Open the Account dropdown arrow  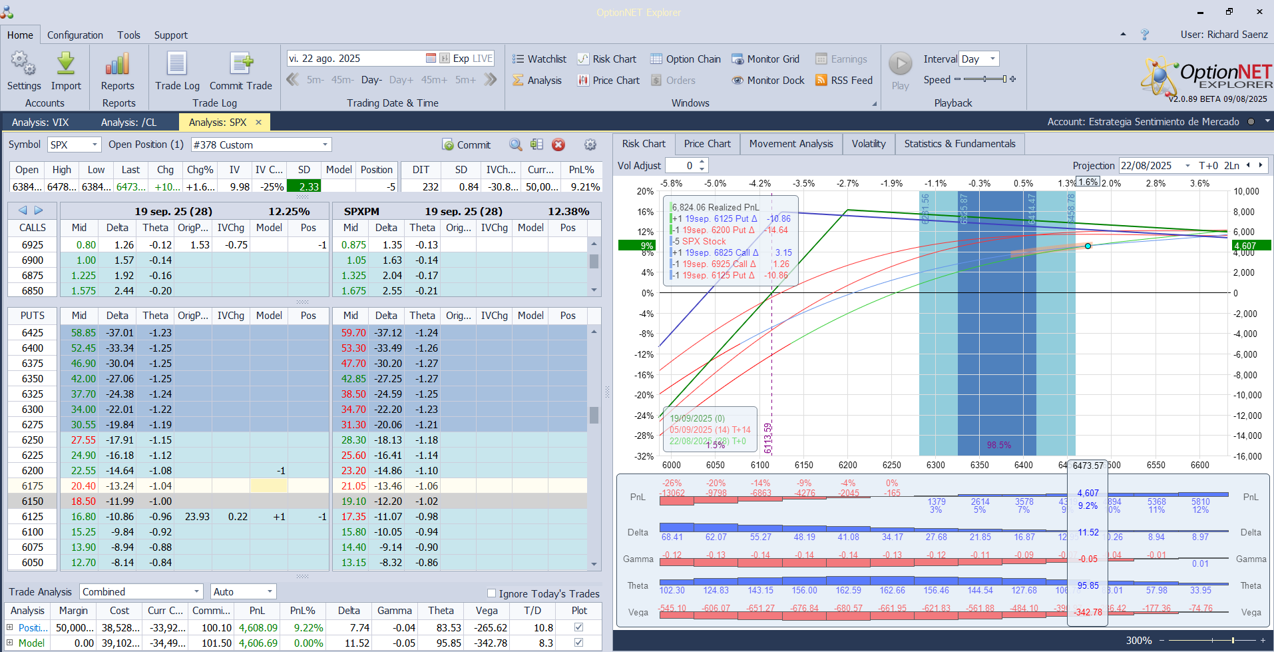point(1267,121)
